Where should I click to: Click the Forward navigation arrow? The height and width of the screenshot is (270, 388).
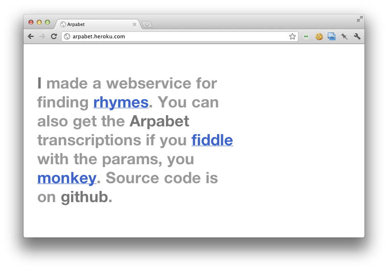coord(42,37)
